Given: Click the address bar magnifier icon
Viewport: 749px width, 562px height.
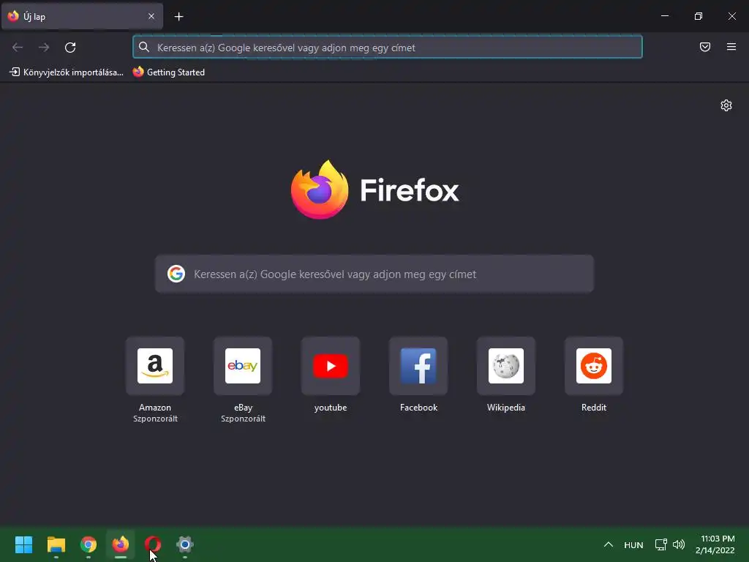Looking at the screenshot, I should 144,47.
